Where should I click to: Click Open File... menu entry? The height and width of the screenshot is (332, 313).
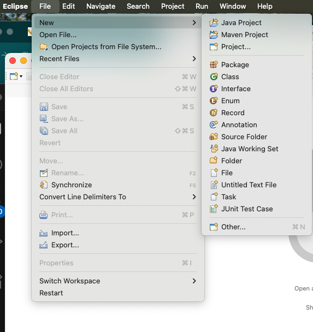pyautogui.click(x=117, y=35)
